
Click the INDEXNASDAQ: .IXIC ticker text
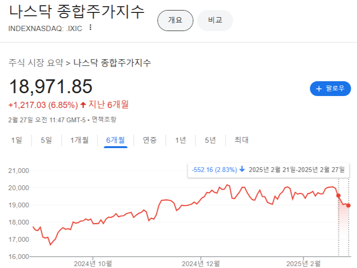(45, 29)
